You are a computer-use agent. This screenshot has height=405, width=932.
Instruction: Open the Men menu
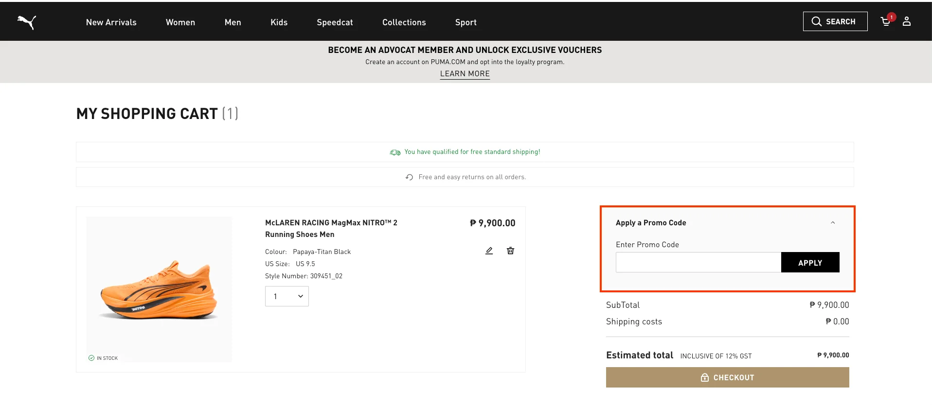[233, 22]
